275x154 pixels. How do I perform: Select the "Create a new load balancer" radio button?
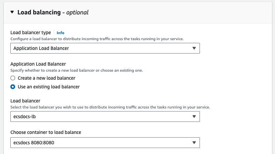tap(13, 78)
